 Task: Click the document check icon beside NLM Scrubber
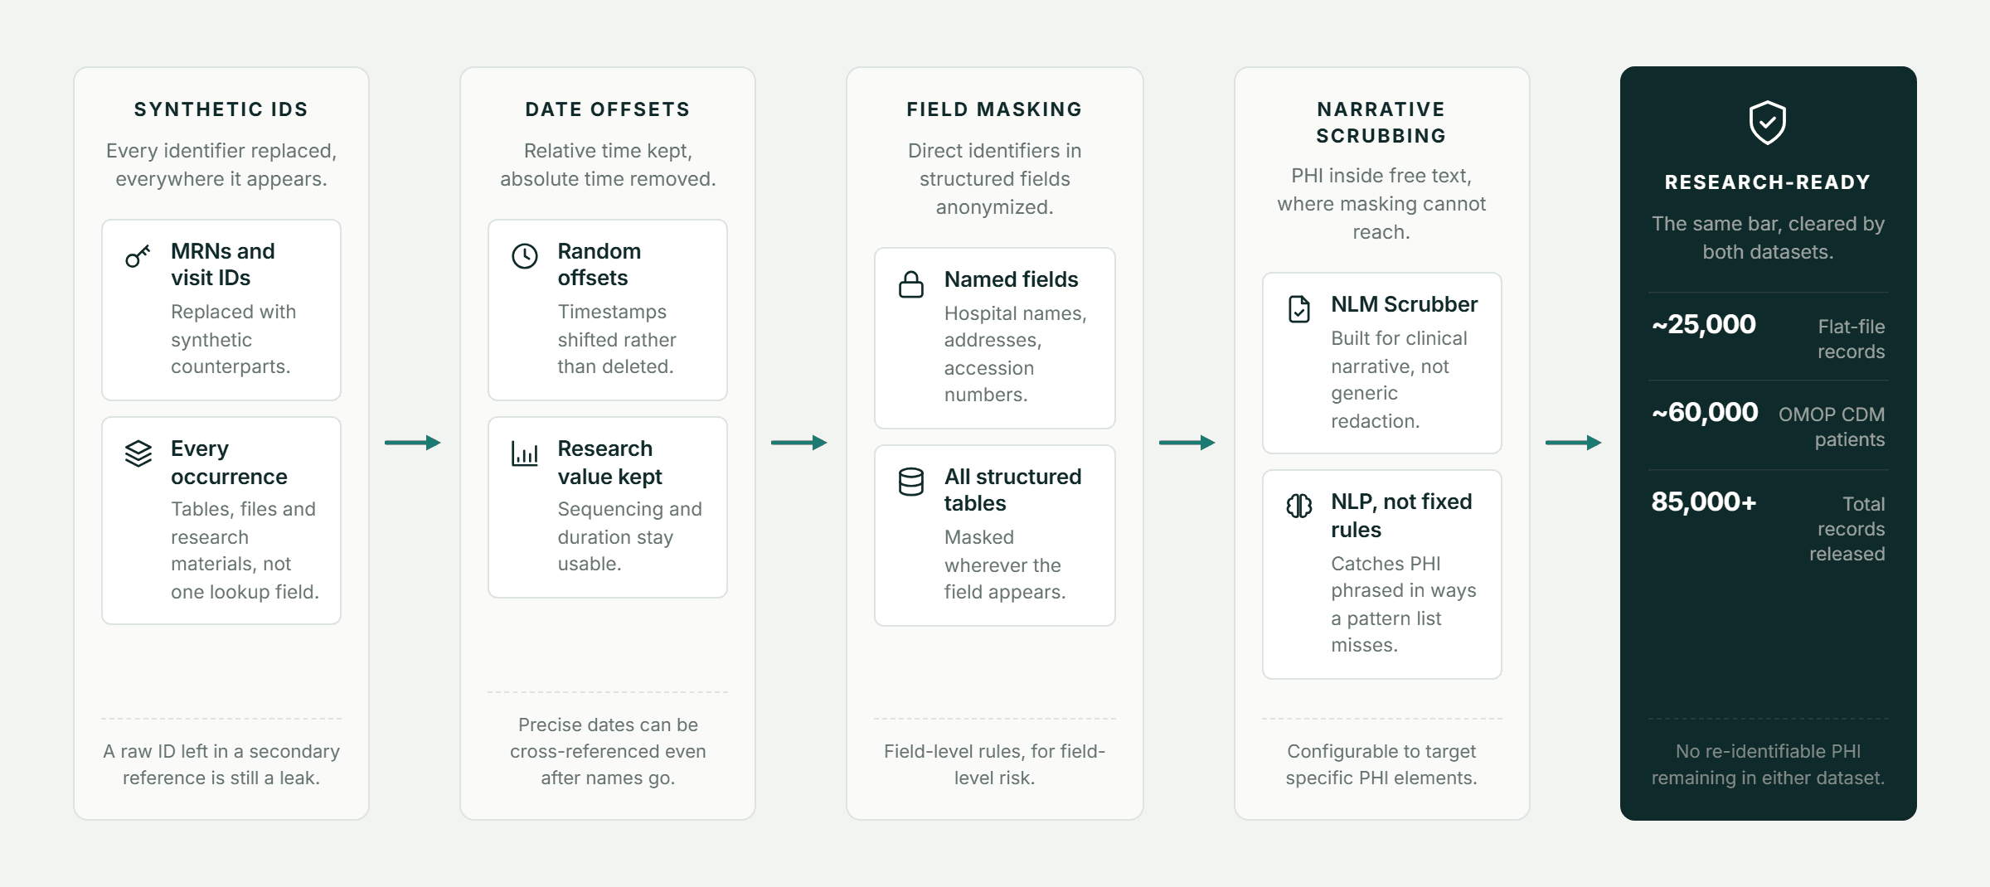pos(1298,309)
